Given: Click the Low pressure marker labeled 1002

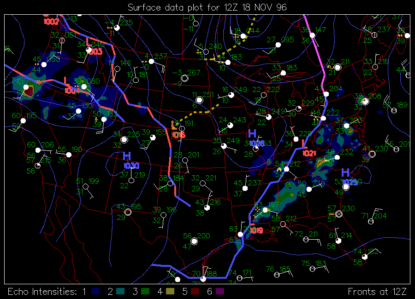Looking at the screenshot, I should click(51, 21).
